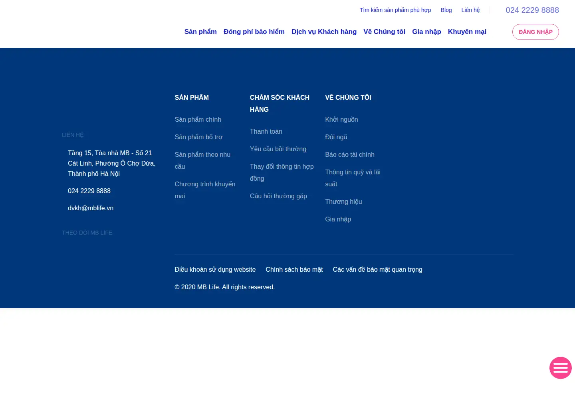Click the © 2020 MB Life copyright text
This screenshot has height=399, width=575.
click(x=224, y=287)
